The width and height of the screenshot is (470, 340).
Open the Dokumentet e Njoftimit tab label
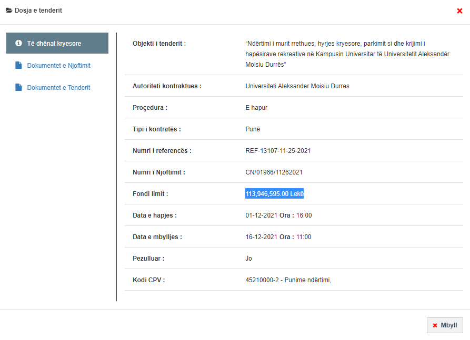59,66
